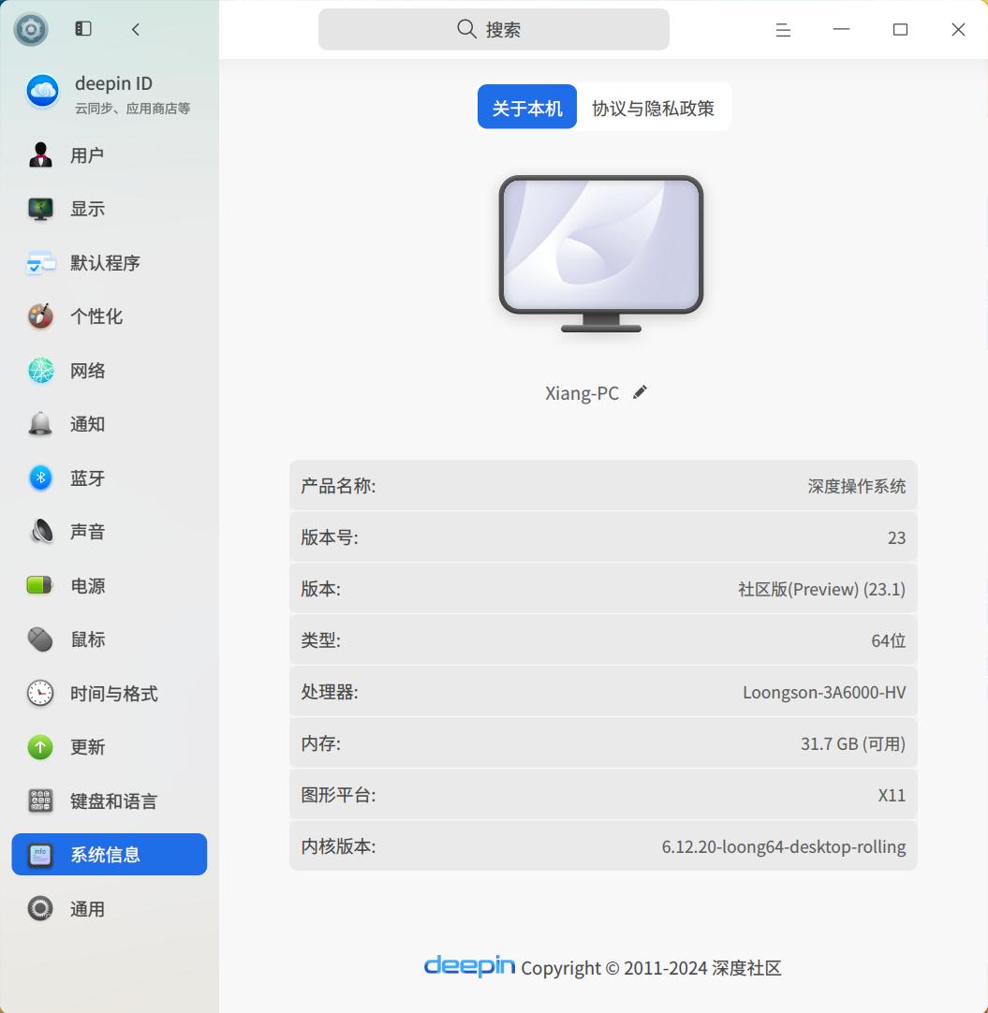
Task: Click 产品名称 row label
Action: coord(338,486)
